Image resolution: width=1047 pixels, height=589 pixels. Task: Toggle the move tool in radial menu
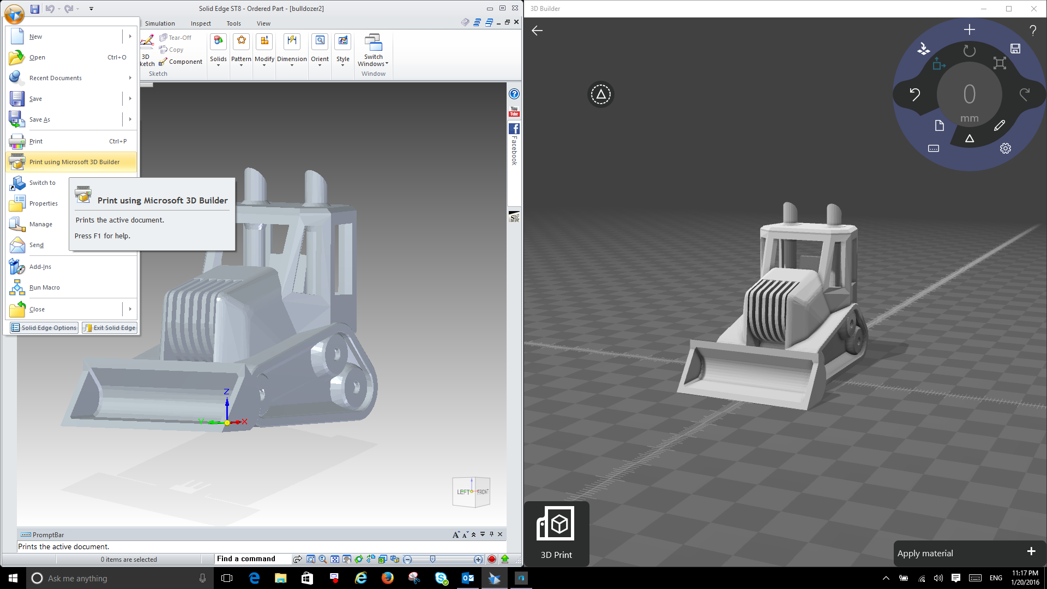(x=938, y=64)
